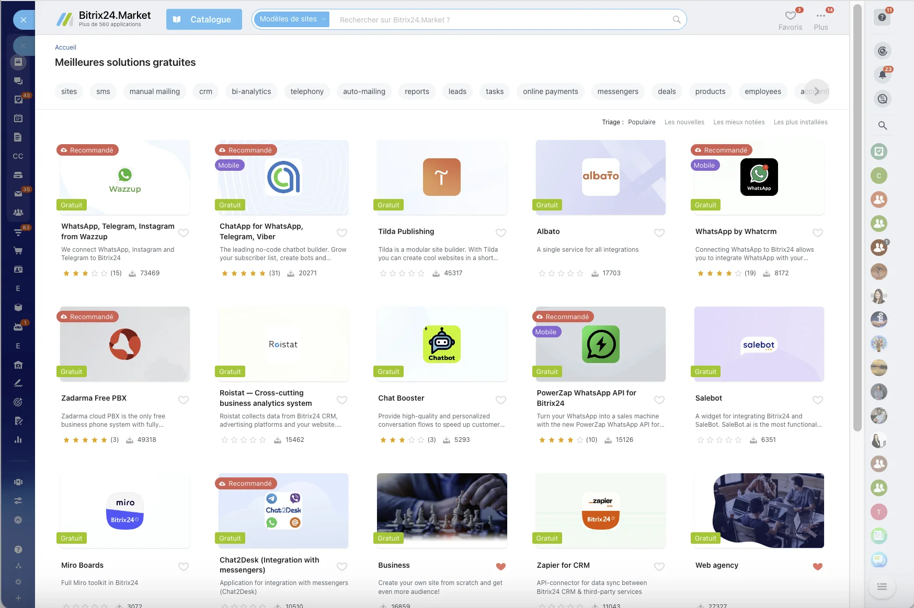The width and height of the screenshot is (914, 608).
Task: Open Favoris heart icon in header
Action: tap(790, 16)
